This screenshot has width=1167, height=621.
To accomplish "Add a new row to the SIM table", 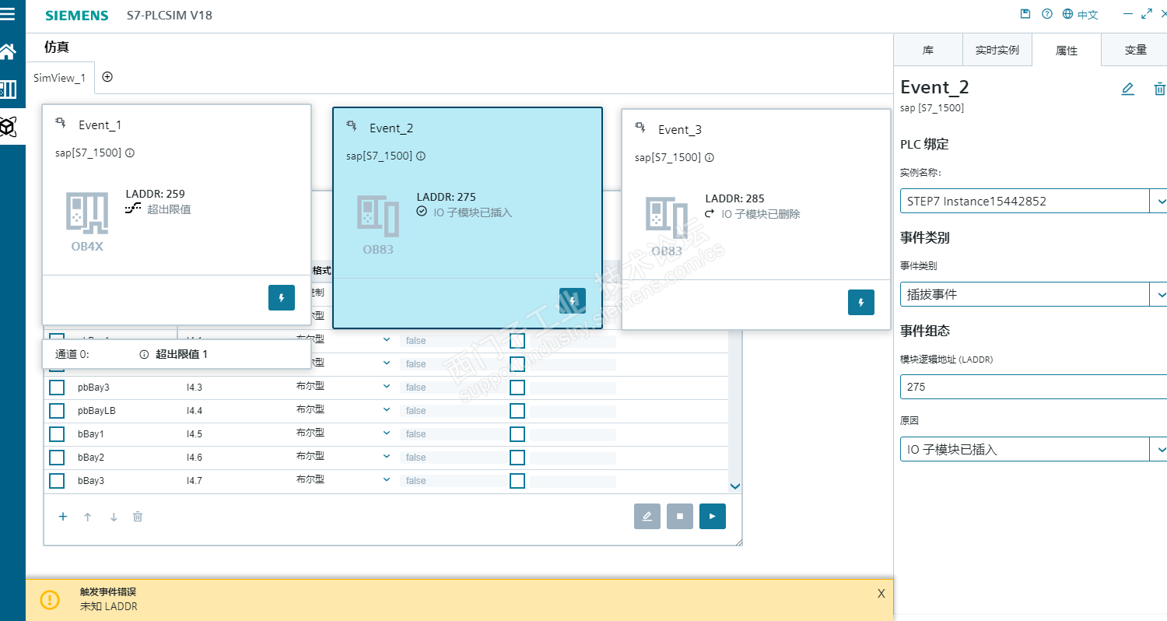I will [x=63, y=516].
